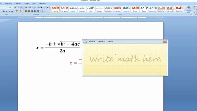Apply a numbered list
Screen dimensions: 197x111
pos(30,7)
